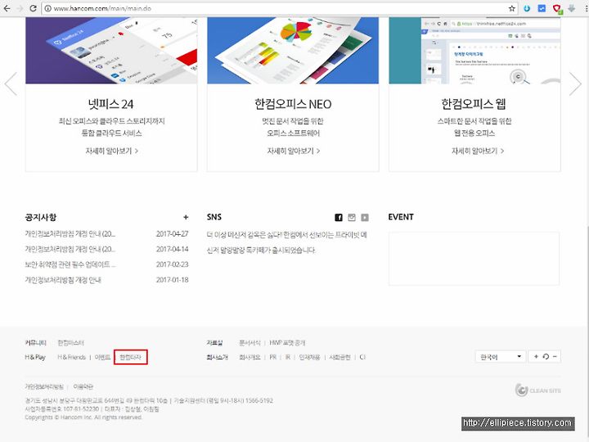Click the 넷피스 24 card title
This screenshot has height=442, width=589.
(x=111, y=104)
